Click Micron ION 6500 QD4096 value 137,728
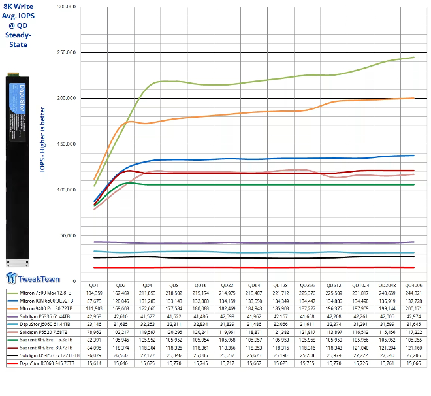Image resolution: width=431 pixels, height=396 pixels. pos(413,301)
